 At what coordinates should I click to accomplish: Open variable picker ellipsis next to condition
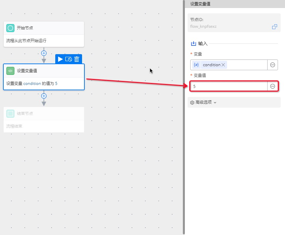click(273, 65)
